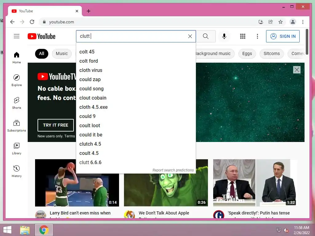Open Library in the sidebar

pos(17,148)
